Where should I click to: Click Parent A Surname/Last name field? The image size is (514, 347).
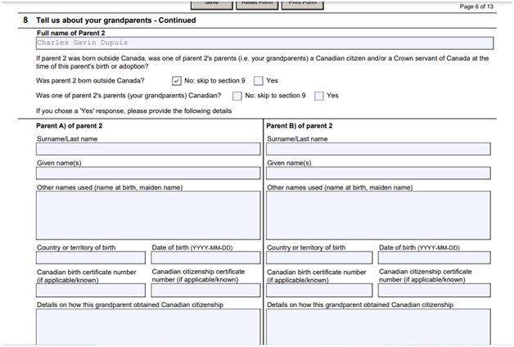pyautogui.click(x=148, y=149)
